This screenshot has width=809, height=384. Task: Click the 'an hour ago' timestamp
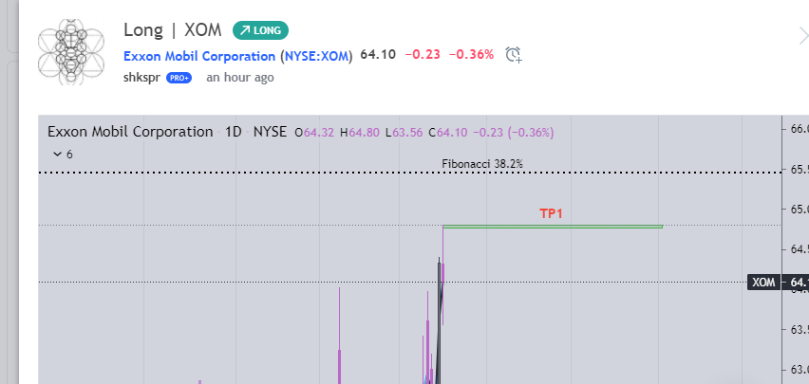(240, 78)
